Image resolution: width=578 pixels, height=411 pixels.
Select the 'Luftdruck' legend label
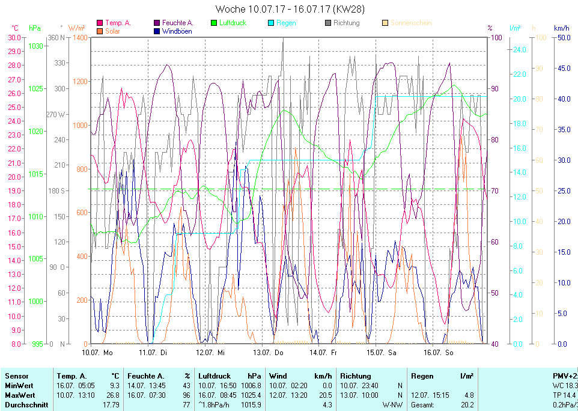(x=233, y=23)
